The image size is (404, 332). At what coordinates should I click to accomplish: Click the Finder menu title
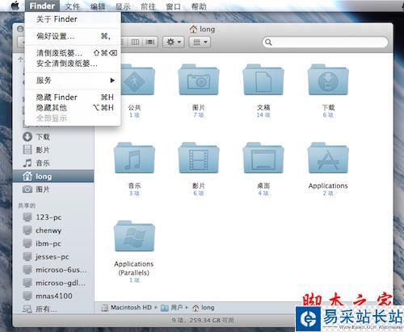click(42, 6)
